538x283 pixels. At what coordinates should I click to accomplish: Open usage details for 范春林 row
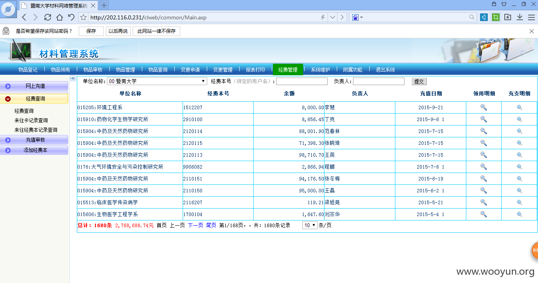(x=483, y=131)
